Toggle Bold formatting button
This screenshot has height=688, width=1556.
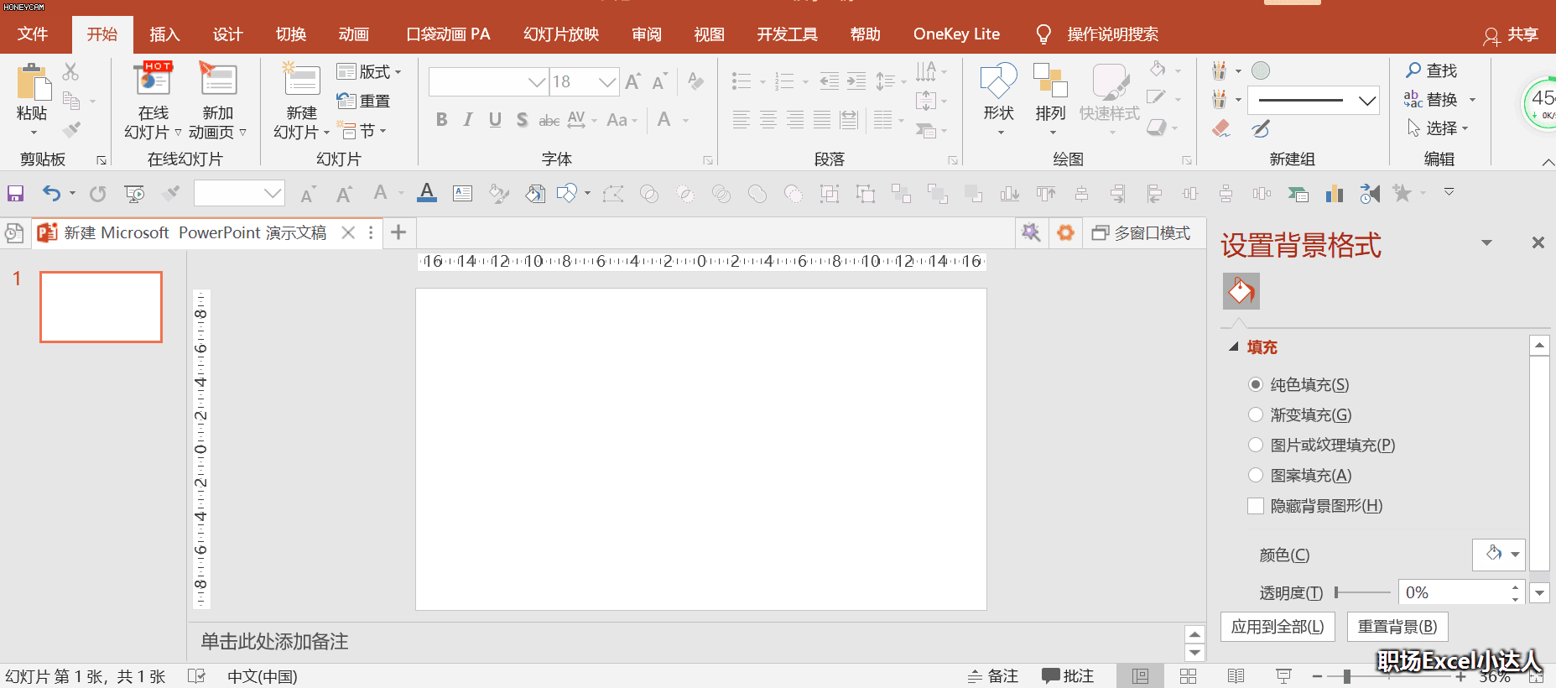(x=441, y=120)
